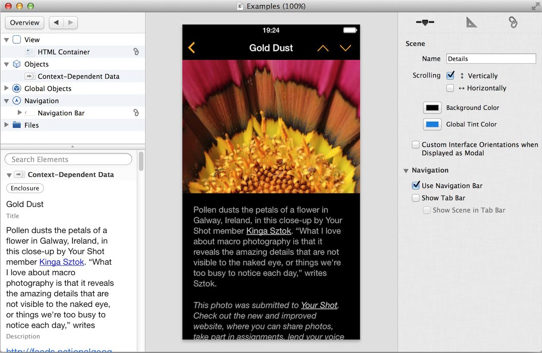The width and height of the screenshot is (542, 353).
Task: Click the fullscreen arrows in title bar
Action: tap(536, 6)
